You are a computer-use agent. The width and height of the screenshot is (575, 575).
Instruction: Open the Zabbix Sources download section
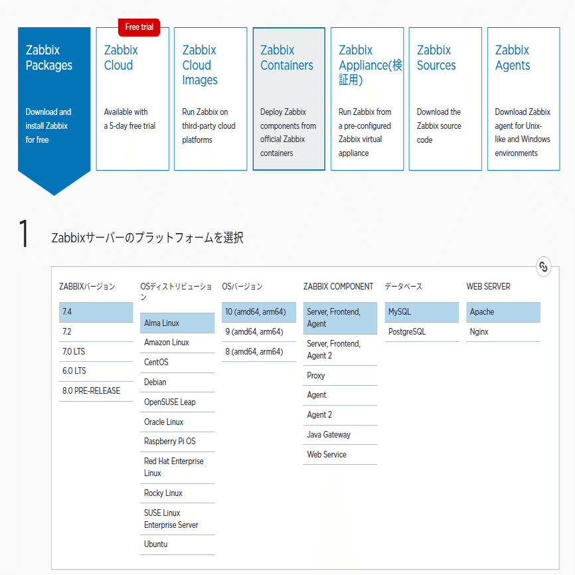446,98
